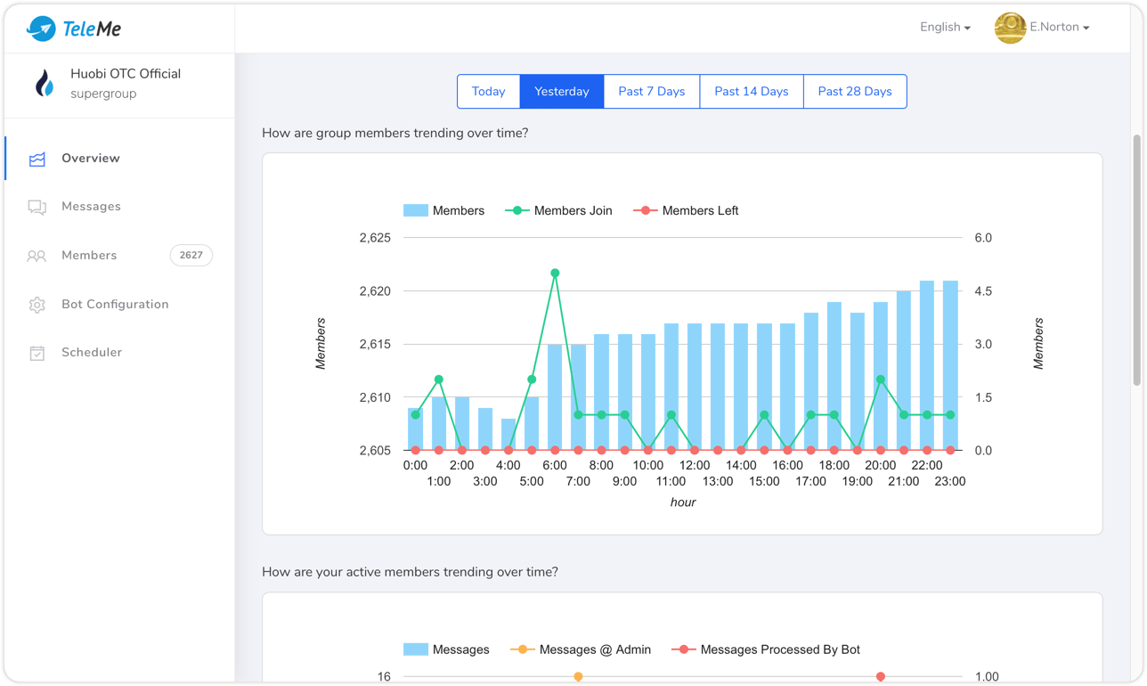
Task: Expand the E.Norton account menu
Action: click(x=1060, y=28)
